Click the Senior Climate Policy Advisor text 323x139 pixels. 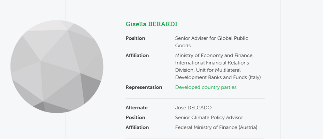point(209,118)
